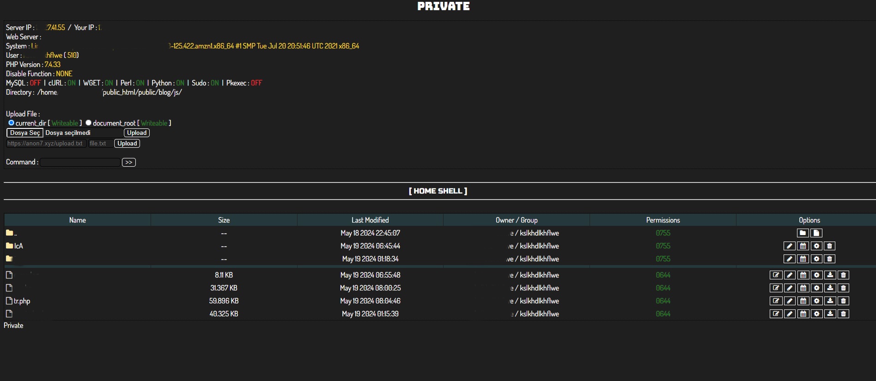Viewport: 876px width, 381px height.
Task: Click rename pencil for folder modified 01:18:34
Action: [790, 259]
